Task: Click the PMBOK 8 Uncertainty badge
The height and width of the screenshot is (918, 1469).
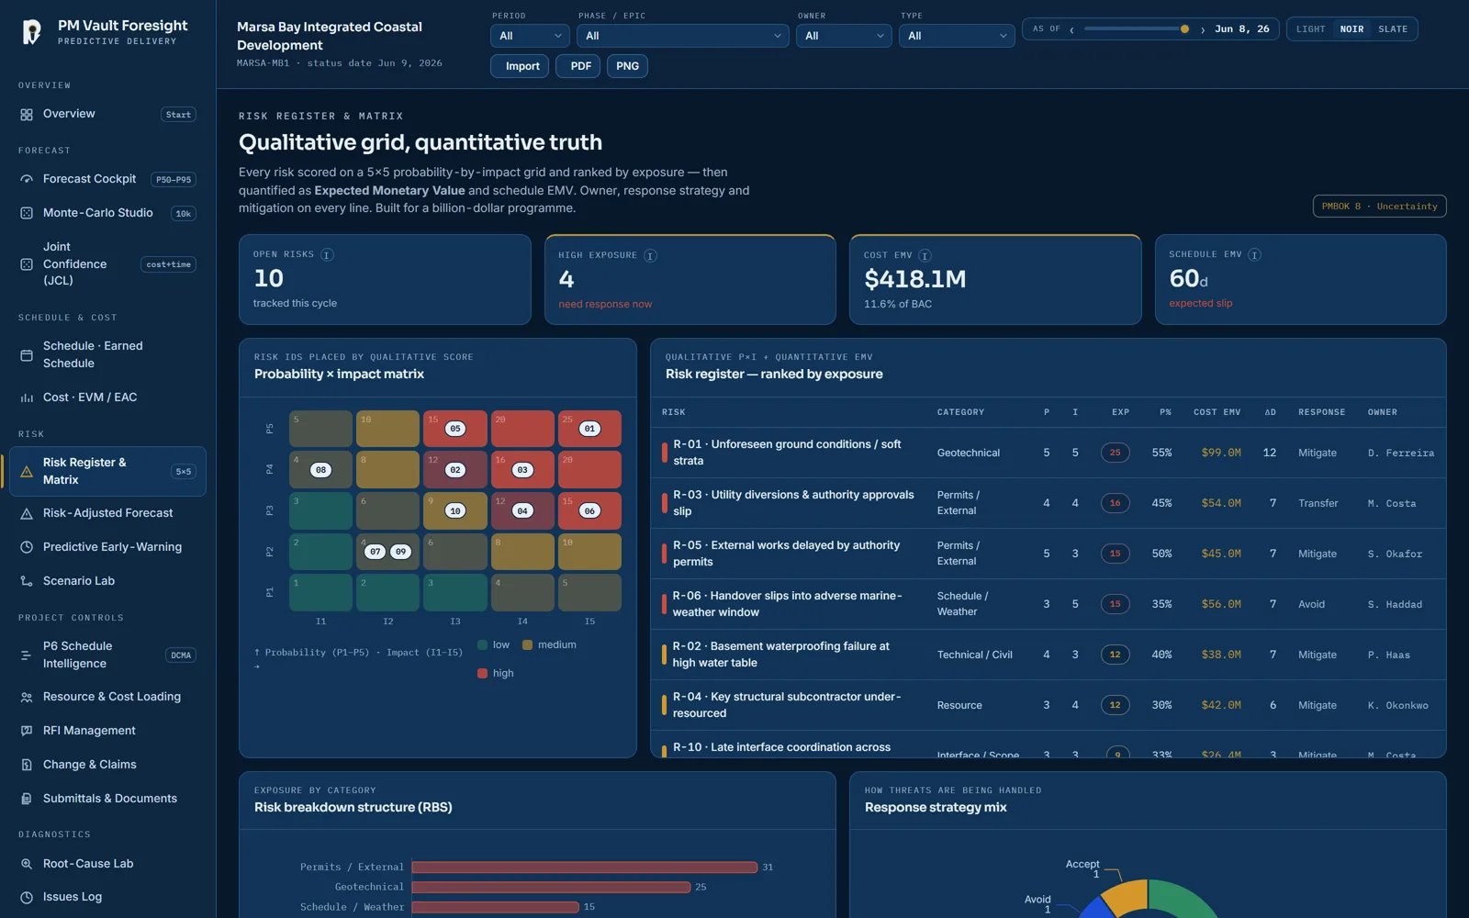Action: (x=1379, y=207)
